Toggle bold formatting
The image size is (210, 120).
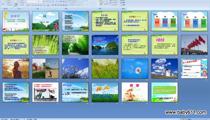pyautogui.click(x=28, y=5)
